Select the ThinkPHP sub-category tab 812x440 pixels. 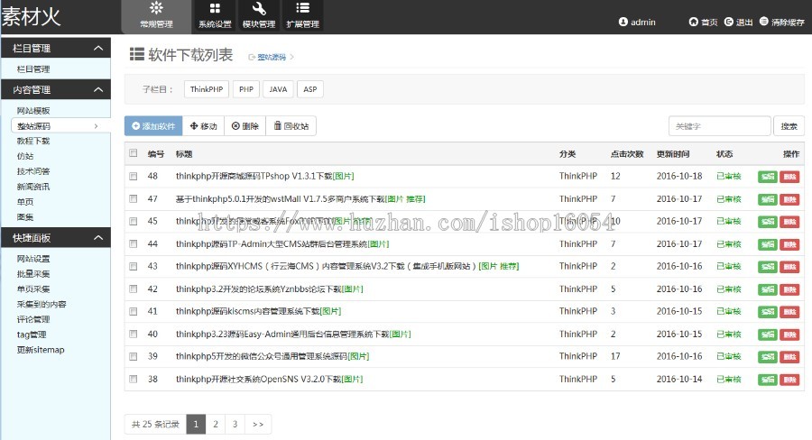pyautogui.click(x=207, y=89)
